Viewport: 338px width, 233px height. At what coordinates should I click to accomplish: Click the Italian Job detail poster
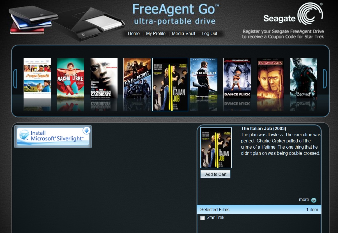click(x=216, y=147)
